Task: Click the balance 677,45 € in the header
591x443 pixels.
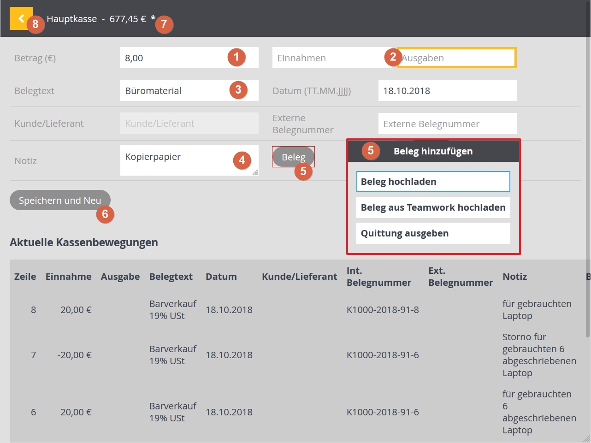Action: click(128, 19)
